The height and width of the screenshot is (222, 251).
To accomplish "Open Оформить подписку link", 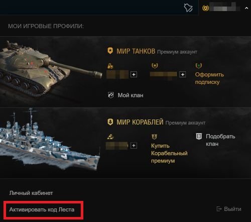I will (x=209, y=78).
